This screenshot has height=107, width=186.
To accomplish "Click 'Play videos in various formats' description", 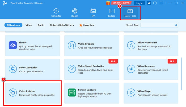I will [x=153, y=95].
